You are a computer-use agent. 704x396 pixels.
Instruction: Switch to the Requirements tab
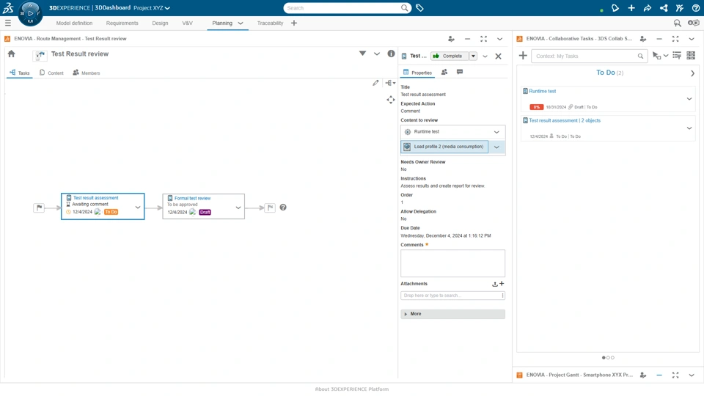click(x=122, y=23)
